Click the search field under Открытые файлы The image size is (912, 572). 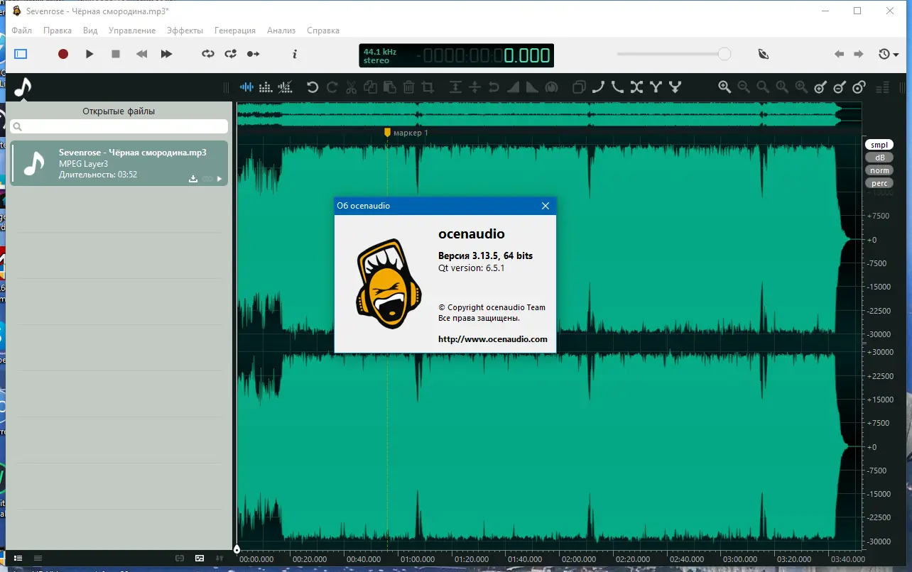coord(119,126)
